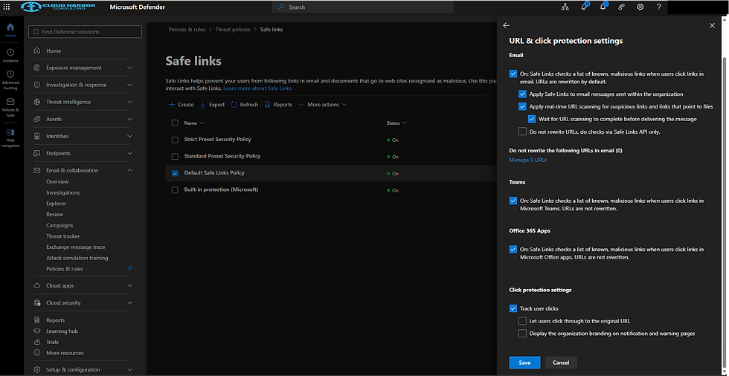Open Attack simulation training
The width and height of the screenshot is (729, 376).
click(77, 258)
